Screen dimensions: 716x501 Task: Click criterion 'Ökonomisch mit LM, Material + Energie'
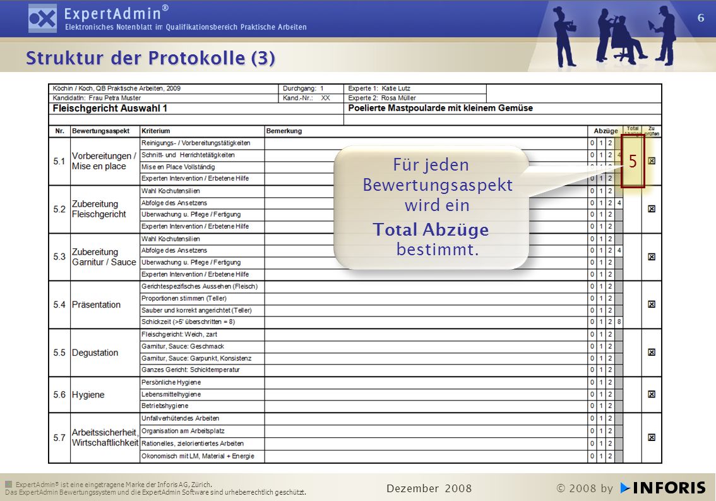click(198, 456)
